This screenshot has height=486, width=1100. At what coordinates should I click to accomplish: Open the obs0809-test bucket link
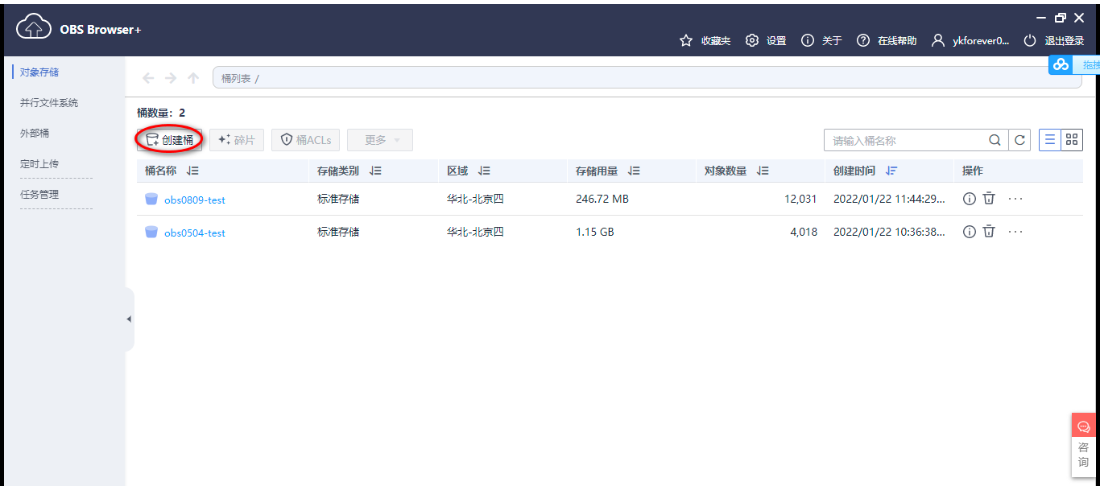[x=195, y=200]
